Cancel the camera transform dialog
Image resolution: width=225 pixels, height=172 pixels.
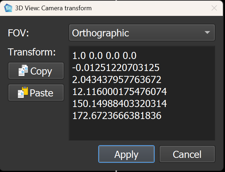(x=187, y=154)
